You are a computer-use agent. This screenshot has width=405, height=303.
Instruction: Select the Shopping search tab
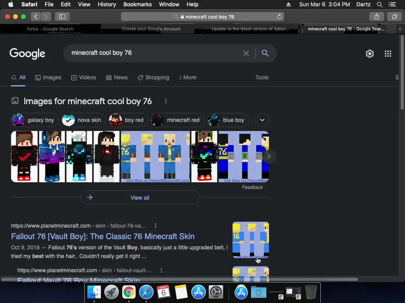[153, 78]
